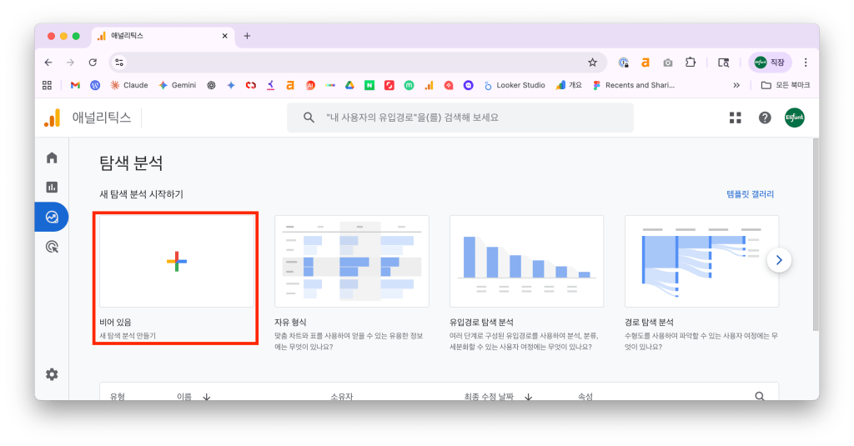The height and width of the screenshot is (446, 854).
Task: Switch to the 애널리틱스 browser tab
Action: (x=158, y=36)
